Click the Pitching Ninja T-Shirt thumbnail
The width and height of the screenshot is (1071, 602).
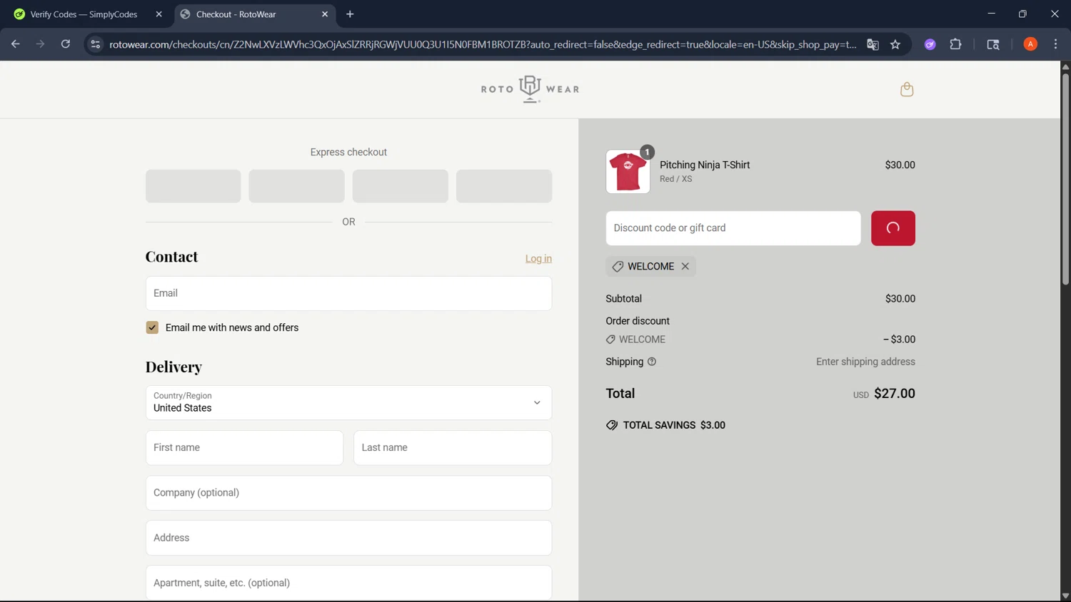pos(628,171)
